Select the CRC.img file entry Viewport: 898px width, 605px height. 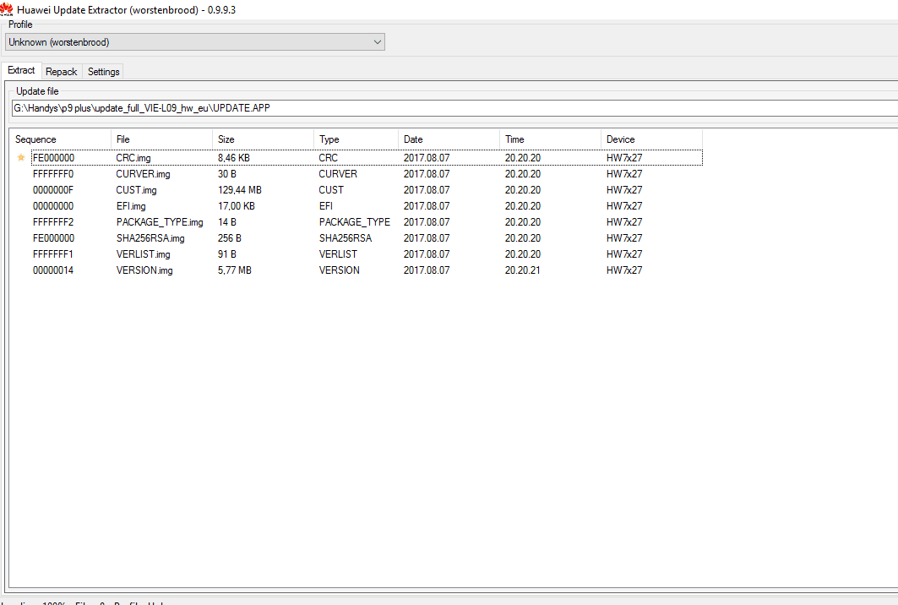pyautogui.click(x=133, y=157)
